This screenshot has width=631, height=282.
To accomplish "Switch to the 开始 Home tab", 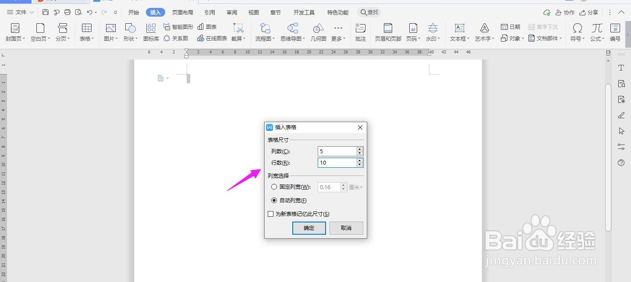I will click(133, 12).
